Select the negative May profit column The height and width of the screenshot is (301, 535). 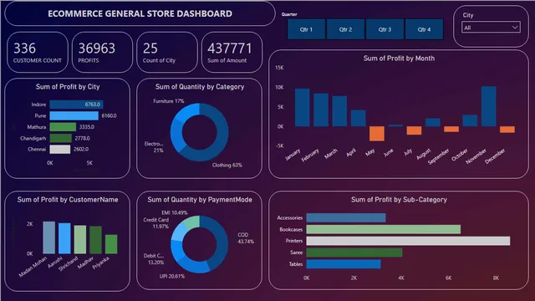pos(377,134)
